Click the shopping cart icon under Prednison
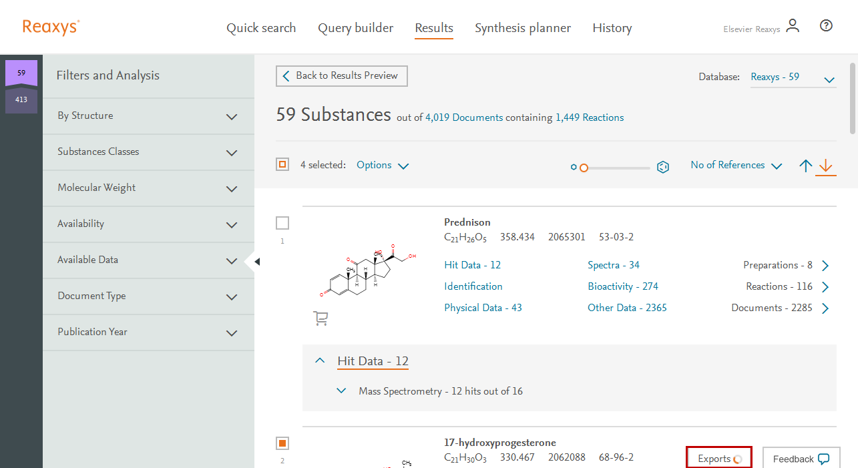 tap(320, 319)
